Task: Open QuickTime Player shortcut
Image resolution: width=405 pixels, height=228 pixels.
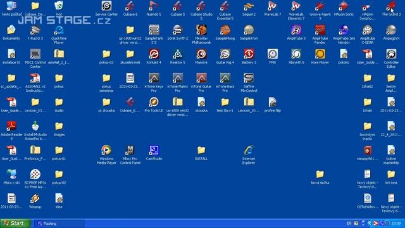Action: (x=59, y=30)
